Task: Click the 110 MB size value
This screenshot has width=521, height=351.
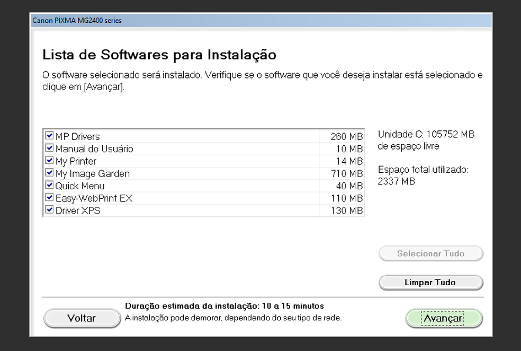Action: tap(347, 198)
